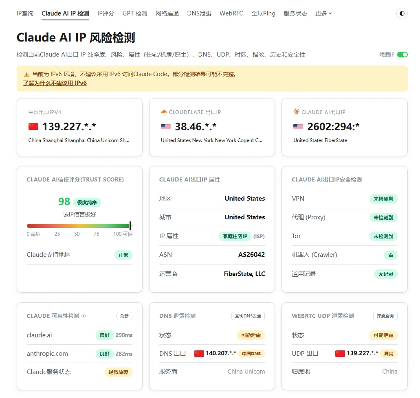
Task: Click the 深度查询 button
Action: (385, 316)
